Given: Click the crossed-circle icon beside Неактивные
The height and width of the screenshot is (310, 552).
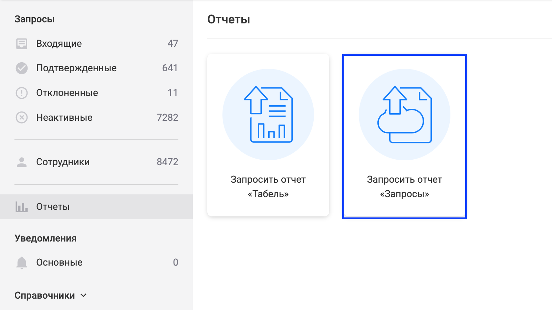Looking at the screenshot, I should pos(22,118).
